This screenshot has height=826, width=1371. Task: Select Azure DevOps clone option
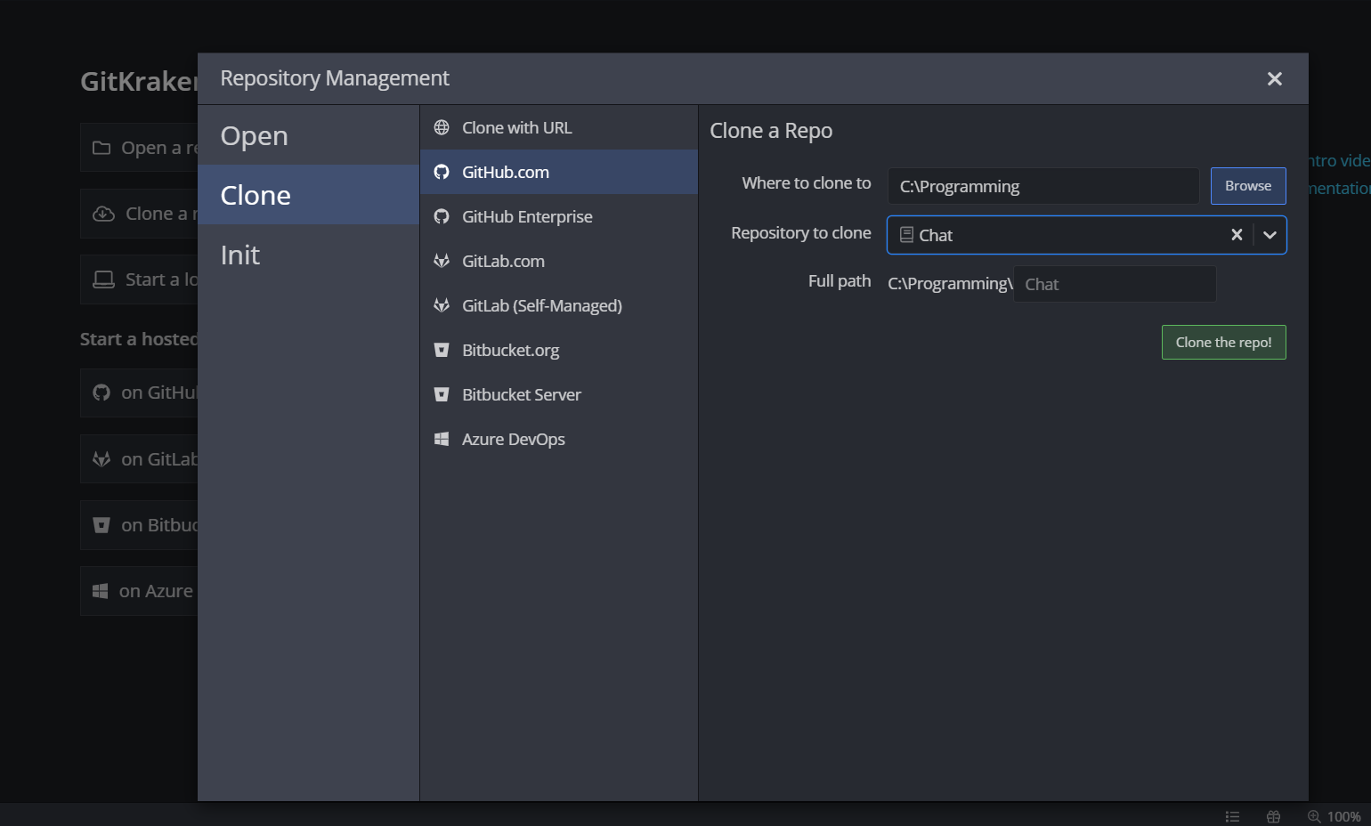click(x=514, y=439)
